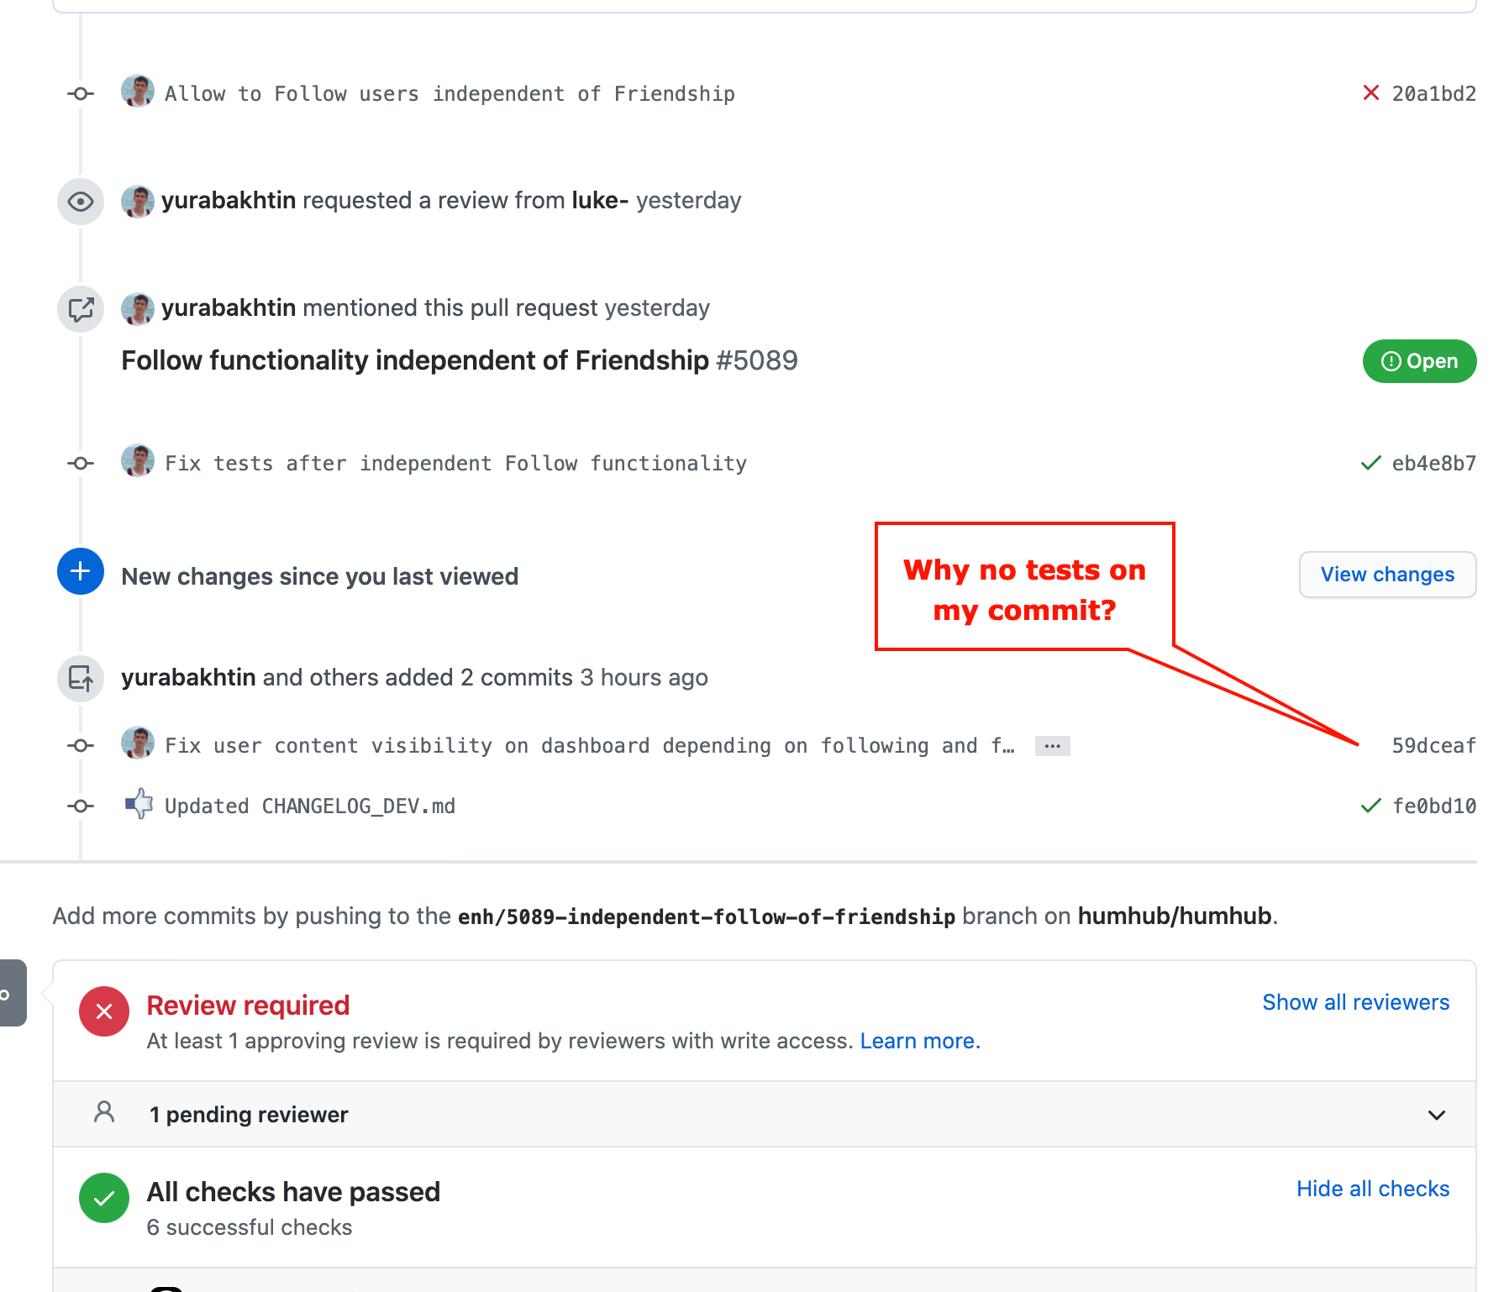Screen dimensions: 1504x1292
Task: Expand the 1 pending reviewer section
Action: (x=1436, y=1115)
